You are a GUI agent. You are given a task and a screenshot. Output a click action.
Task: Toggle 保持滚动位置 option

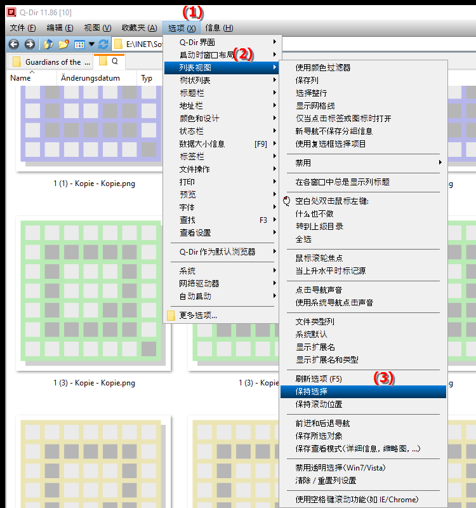(363, 404)
